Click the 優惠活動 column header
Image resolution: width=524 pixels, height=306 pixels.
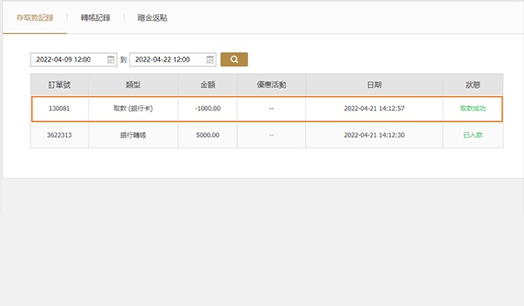coord(271,85)
